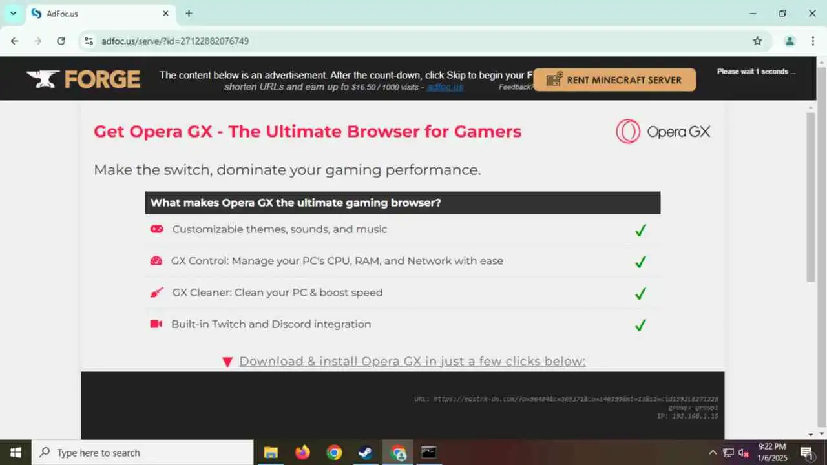Click the red down triangle before Download
827x465 pixels.
(x=227, y=362)
